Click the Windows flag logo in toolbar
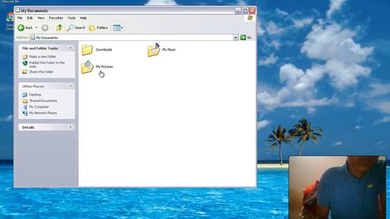 tap(250, 18)
